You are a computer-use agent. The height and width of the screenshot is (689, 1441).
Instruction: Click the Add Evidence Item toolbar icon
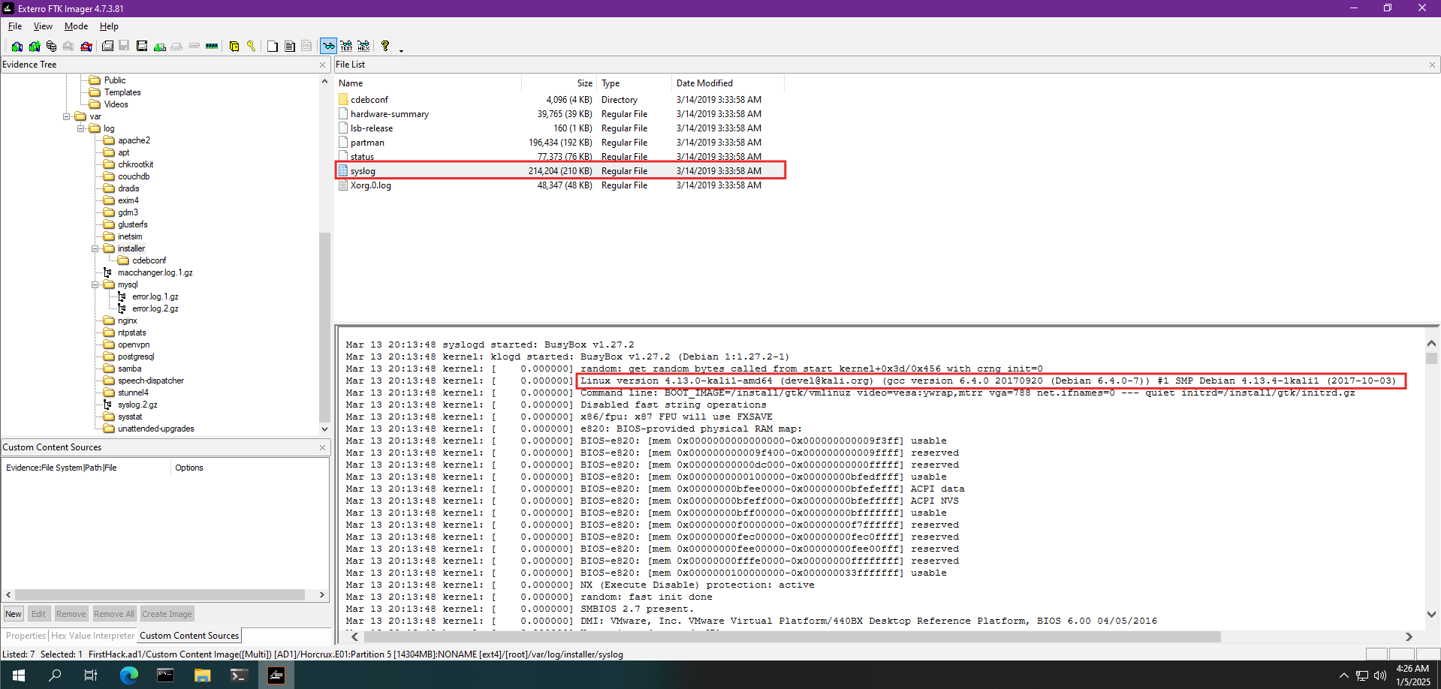click(17, 47)
